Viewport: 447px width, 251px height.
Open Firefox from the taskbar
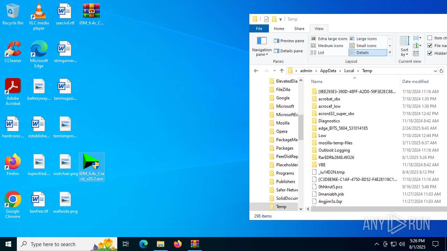pos(178,244)
